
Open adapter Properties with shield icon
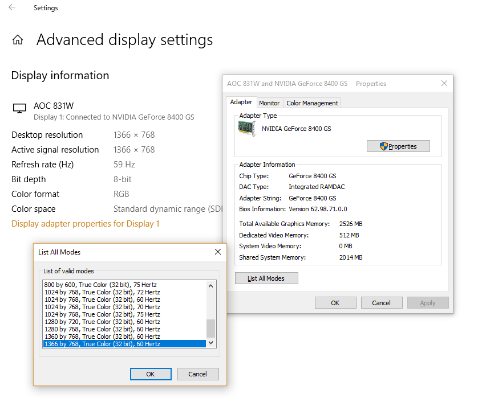[398, 146]
